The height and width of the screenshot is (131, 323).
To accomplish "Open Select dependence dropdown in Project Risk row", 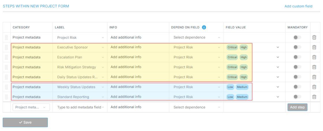I will pyautogui.click(x=197, y=38).
